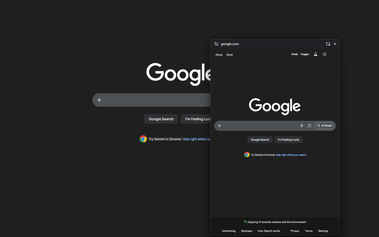Close the google.com popup window

coord(335,44)
